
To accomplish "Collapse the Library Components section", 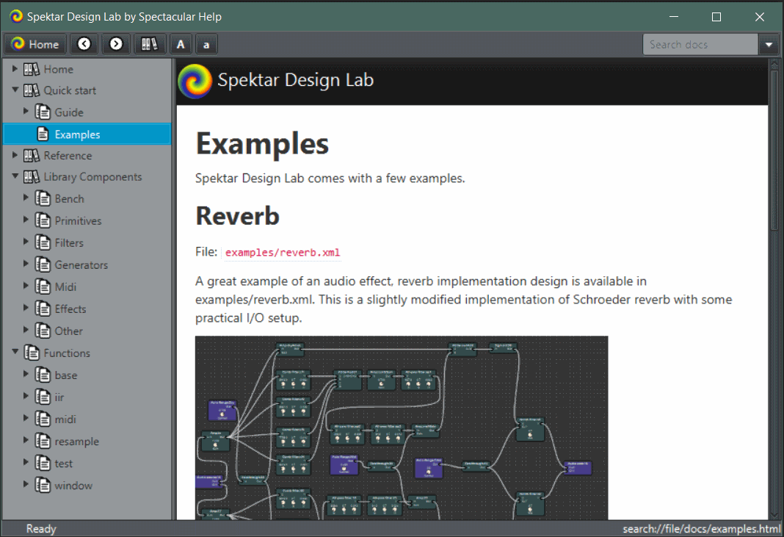I will point(15,177).
